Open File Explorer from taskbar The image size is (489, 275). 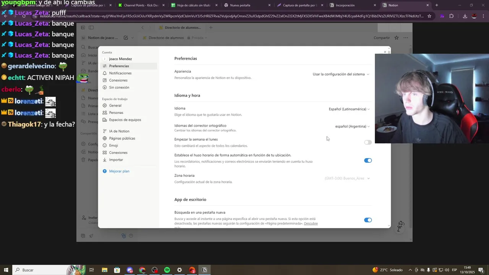tap(104, 270)
